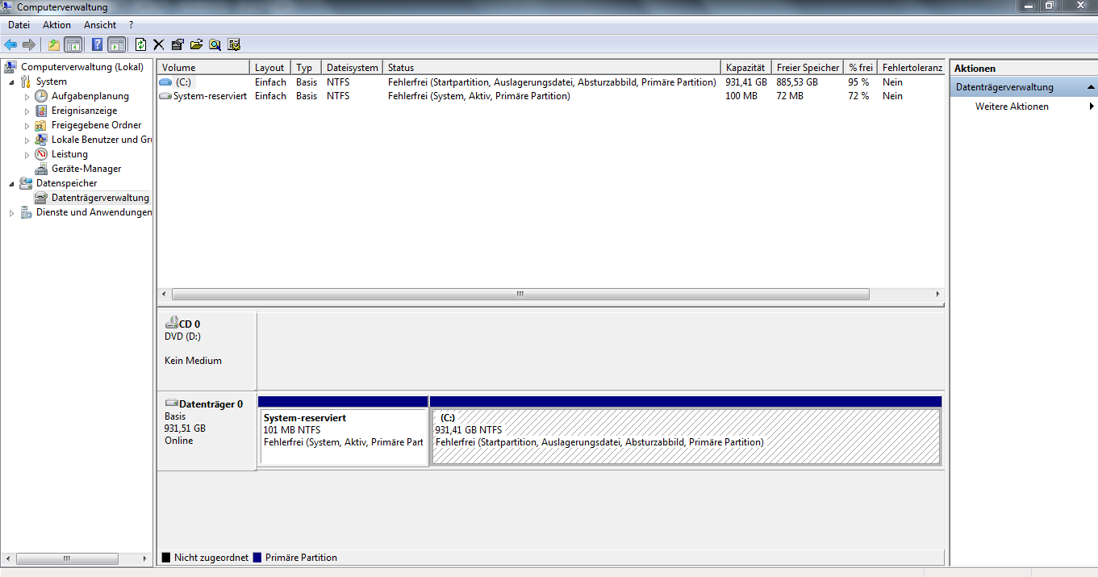This screenshot has width=1098, height=577.
Task: Click the Dienste und Anwendungen icon
Action: (x=26, y=212)
